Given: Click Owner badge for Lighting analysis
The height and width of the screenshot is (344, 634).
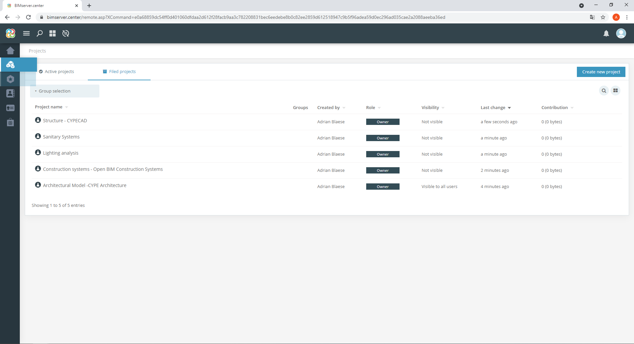Looking at the screenshot, I should click(x=383, y=154).
